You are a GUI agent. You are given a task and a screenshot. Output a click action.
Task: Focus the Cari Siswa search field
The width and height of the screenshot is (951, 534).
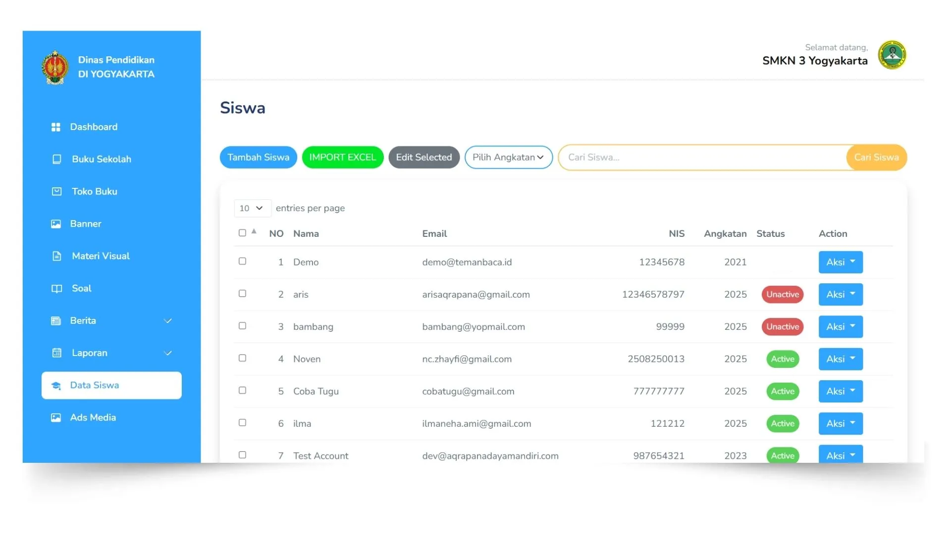pyautogui.click(x=703, y=157)
